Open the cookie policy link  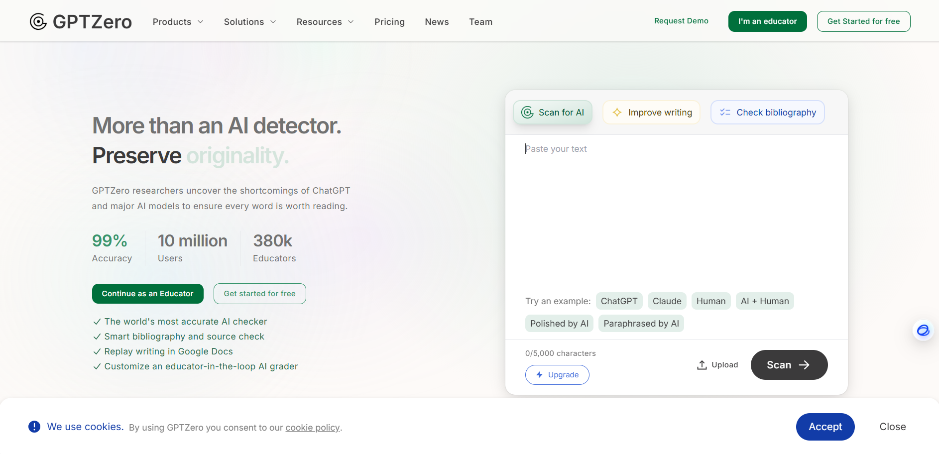click(313, 428)
